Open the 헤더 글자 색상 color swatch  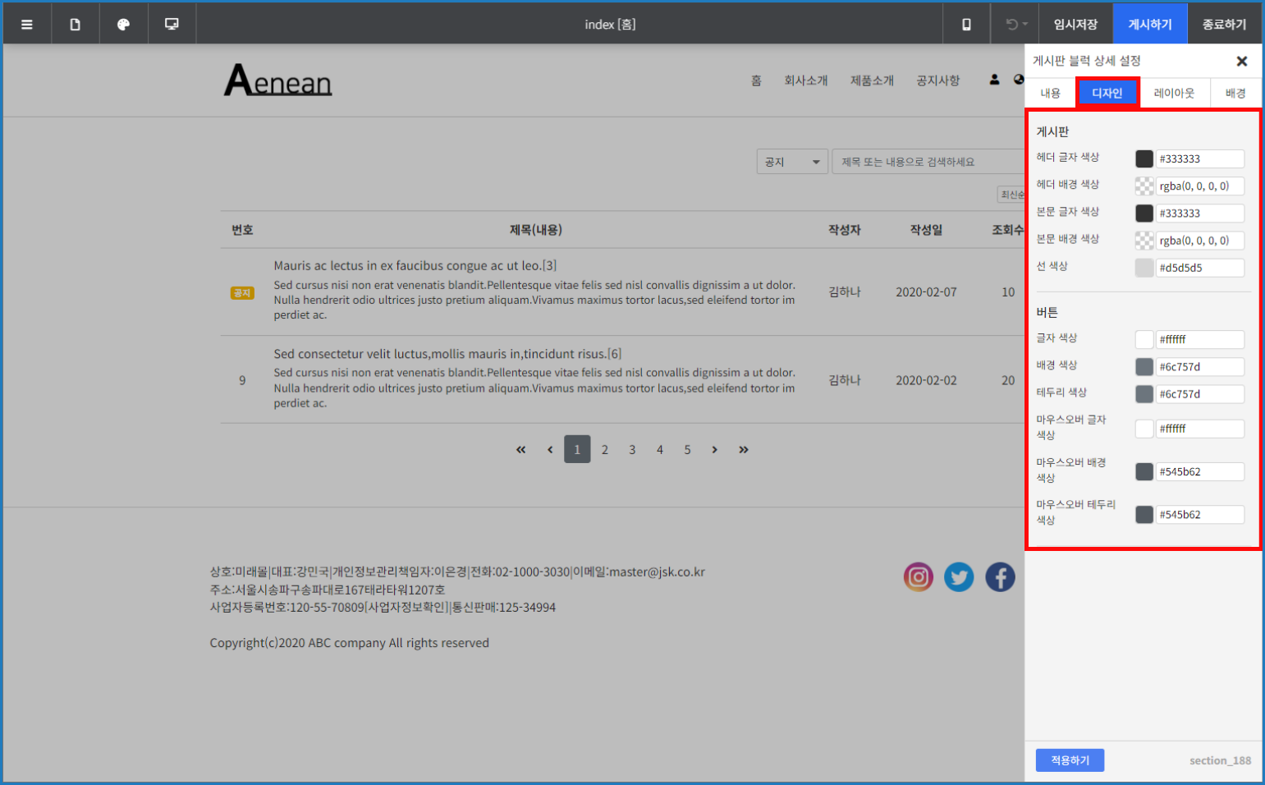1144,158
